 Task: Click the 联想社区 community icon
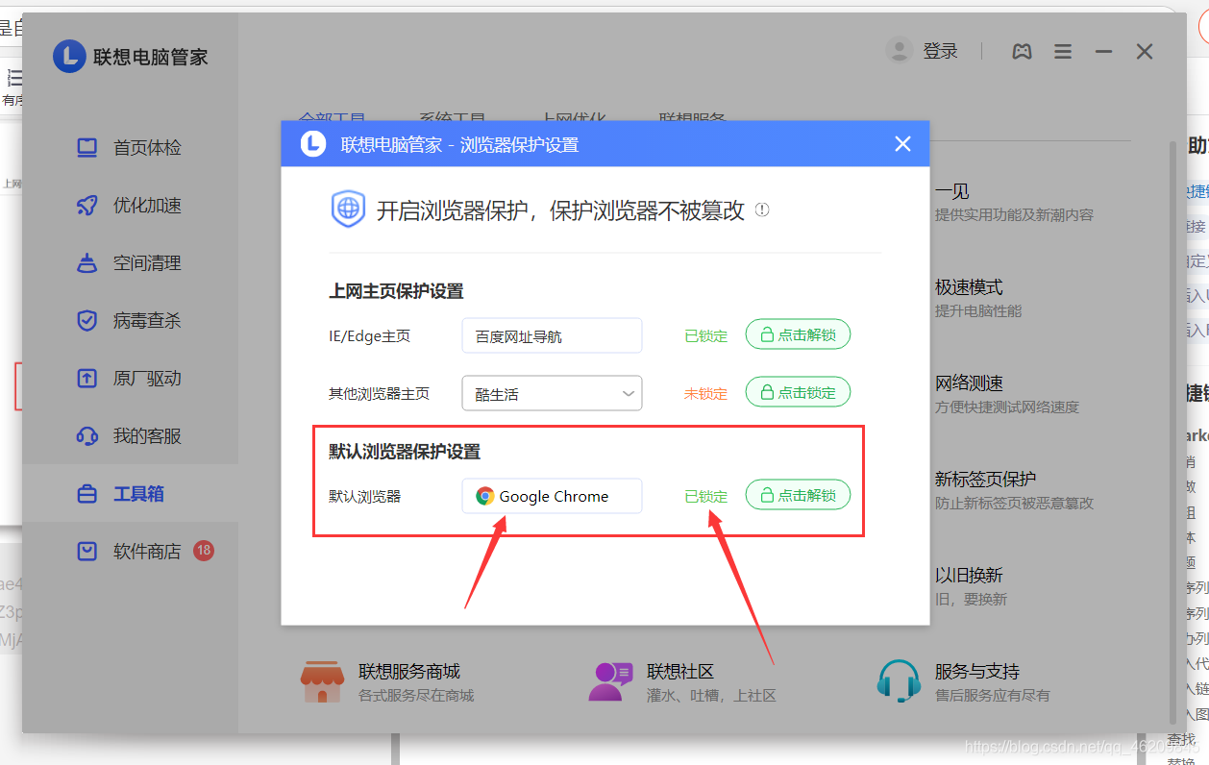(x=610, y=681)
